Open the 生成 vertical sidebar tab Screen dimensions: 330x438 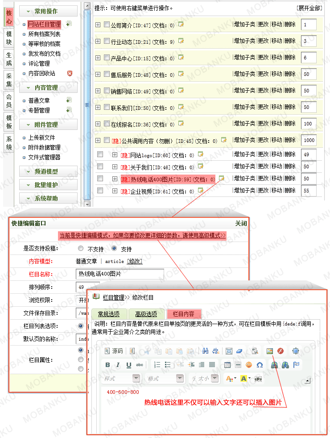pos(9,59)
